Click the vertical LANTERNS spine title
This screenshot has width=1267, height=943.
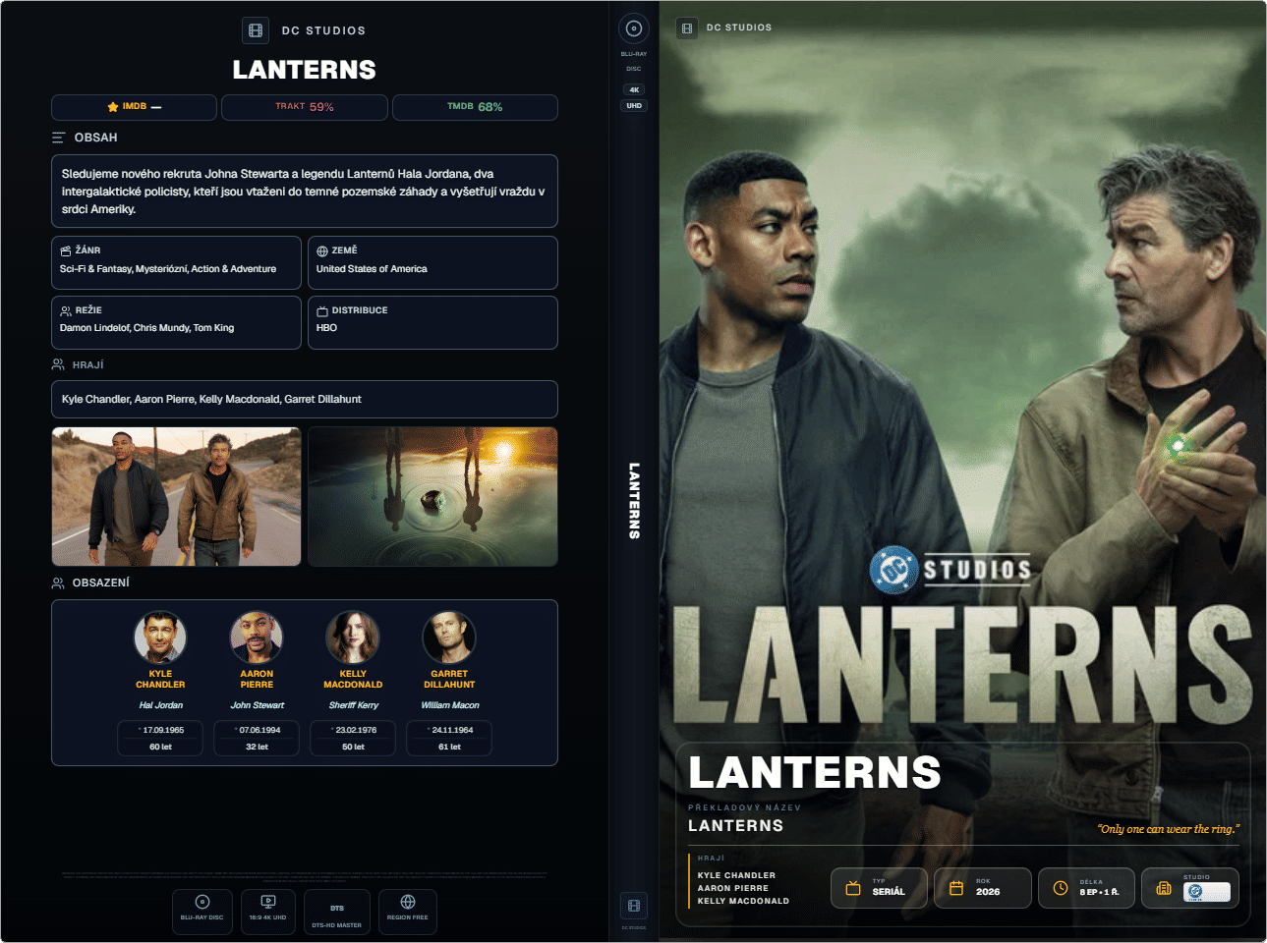point(634,501)
